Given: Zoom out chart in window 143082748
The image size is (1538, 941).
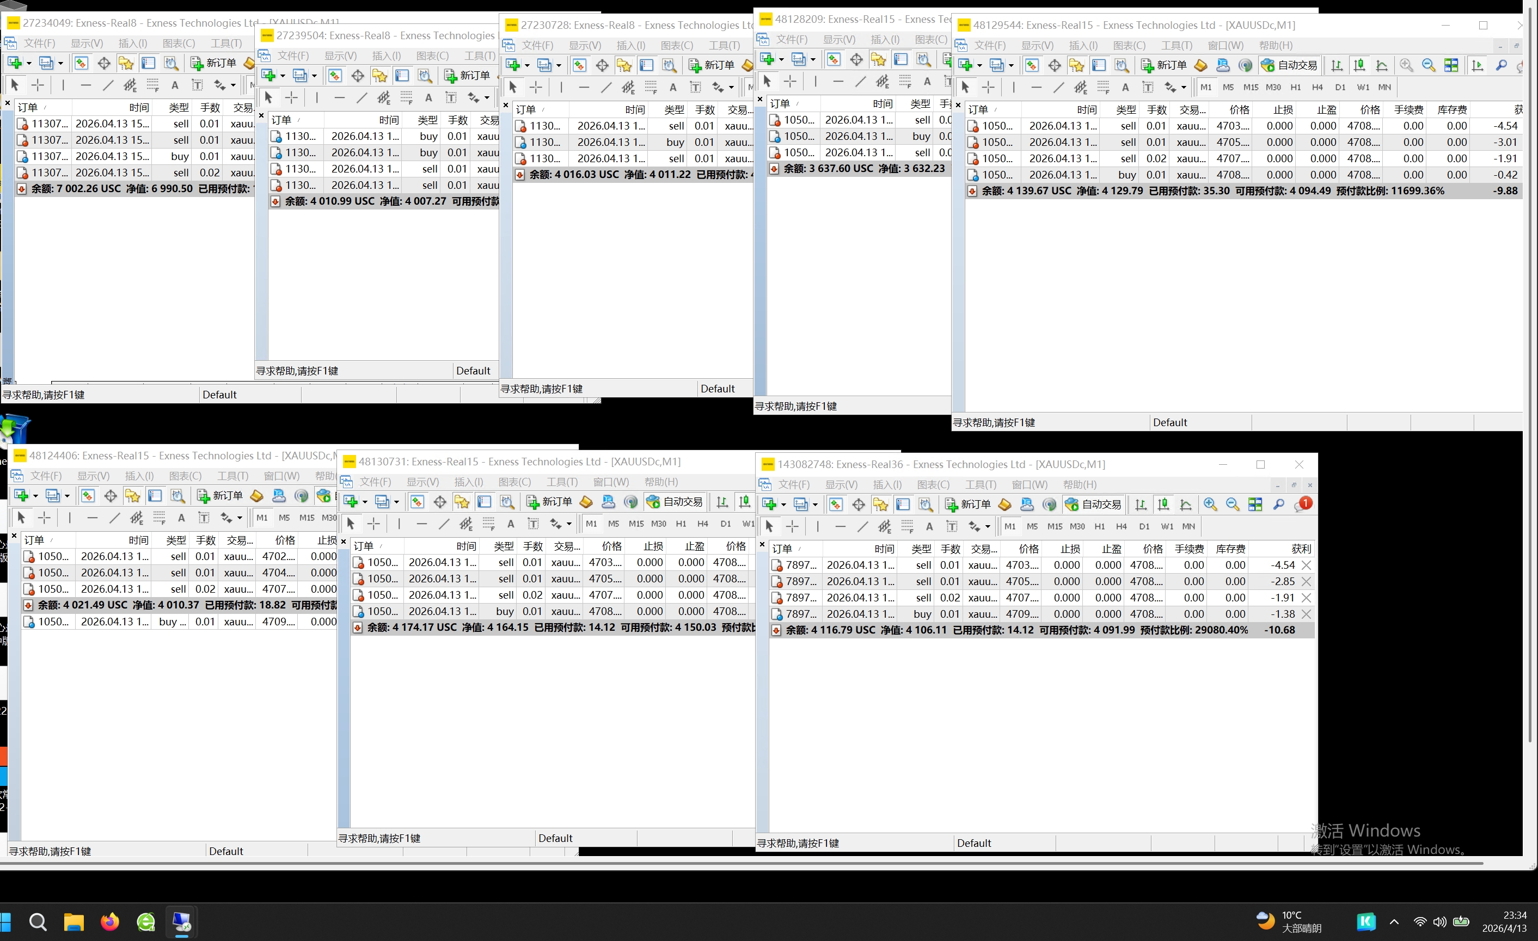Looking at the screenshot, I should [1233, 504].
